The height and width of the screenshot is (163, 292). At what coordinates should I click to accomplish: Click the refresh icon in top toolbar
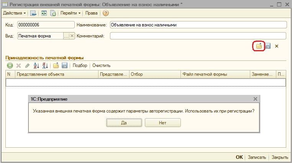pos(44,13)
